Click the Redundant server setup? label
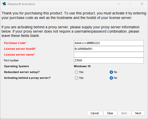This screenshot has width=148, height=119. [x=22, y=72]
